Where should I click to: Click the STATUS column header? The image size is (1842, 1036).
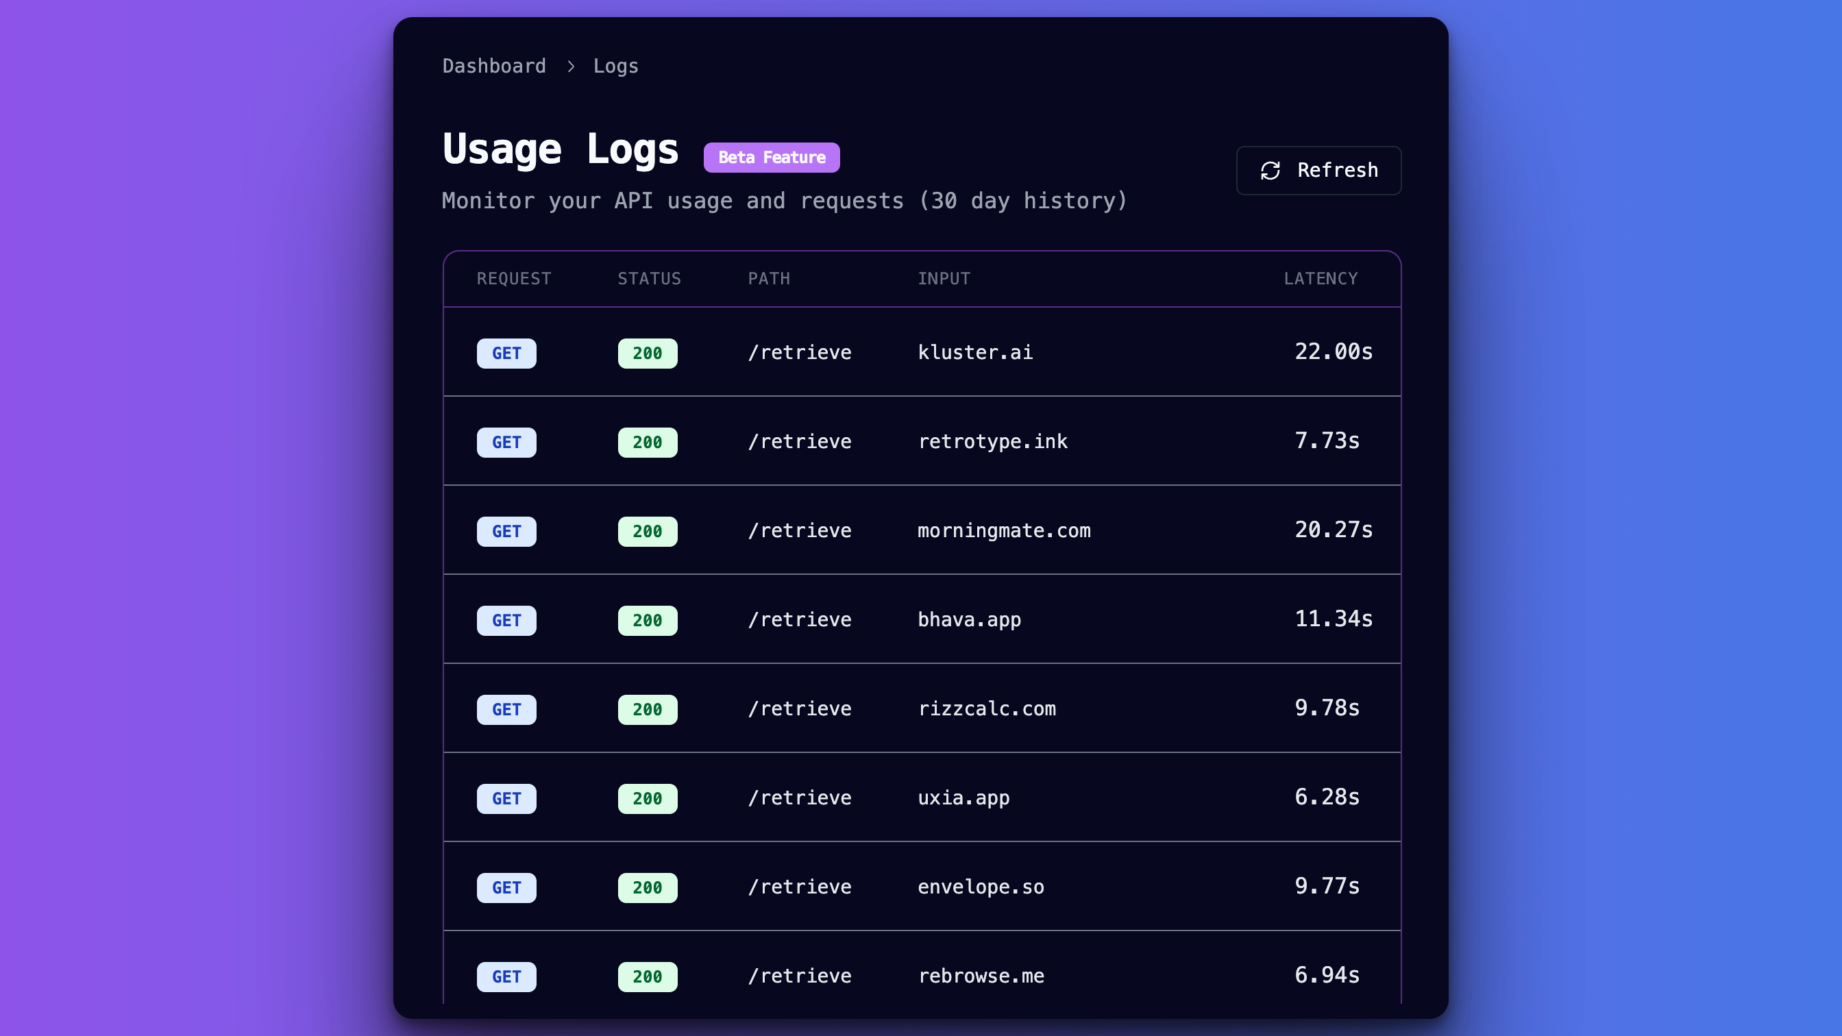point(649,279)
